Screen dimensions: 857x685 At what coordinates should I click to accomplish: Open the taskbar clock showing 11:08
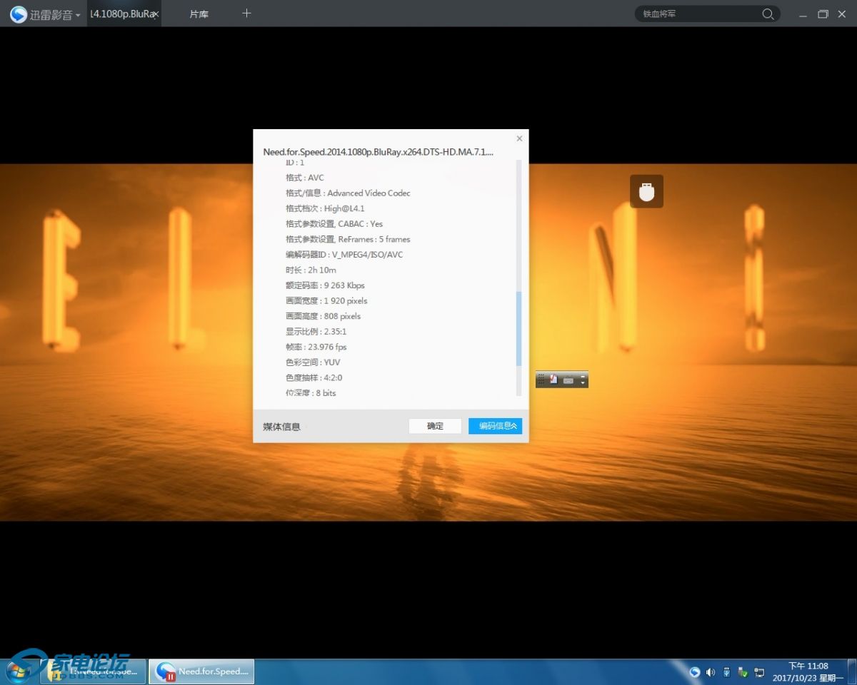(x=808, y=671)
